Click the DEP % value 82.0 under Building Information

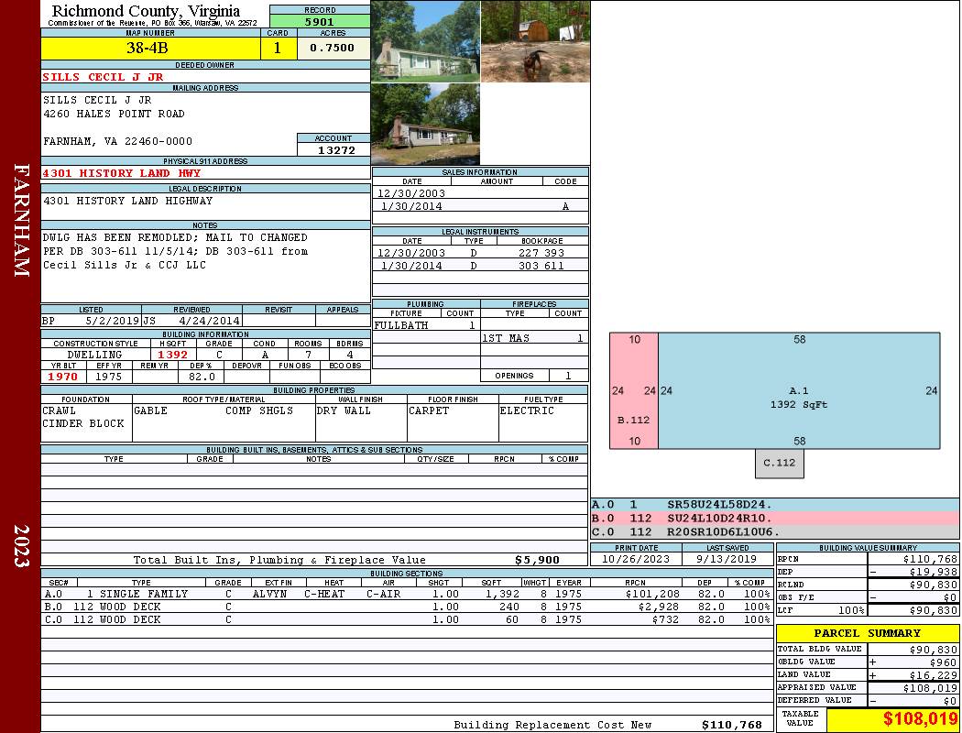(x=202, y=377)
